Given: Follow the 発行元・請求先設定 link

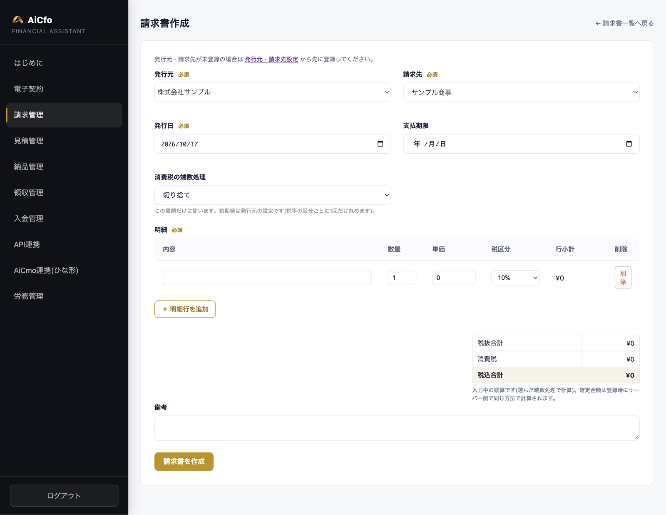Looking at the screenshot, I should tap(271, 59).
